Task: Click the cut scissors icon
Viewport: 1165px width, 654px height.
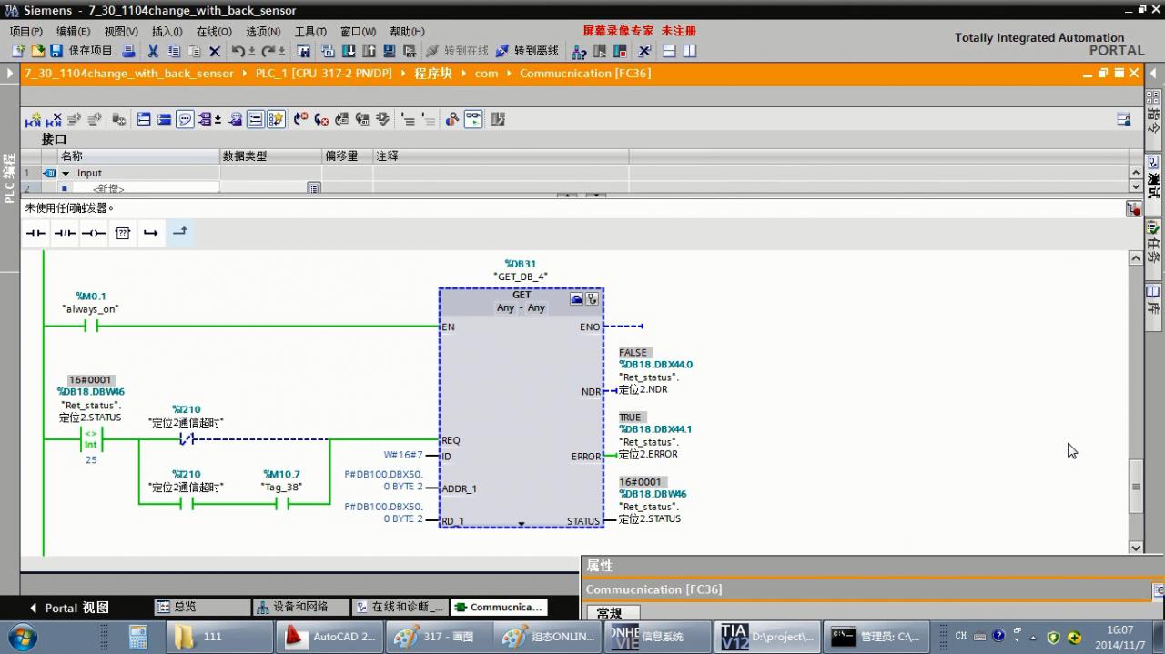Action: pyautogui.click(x=153, y=51)
